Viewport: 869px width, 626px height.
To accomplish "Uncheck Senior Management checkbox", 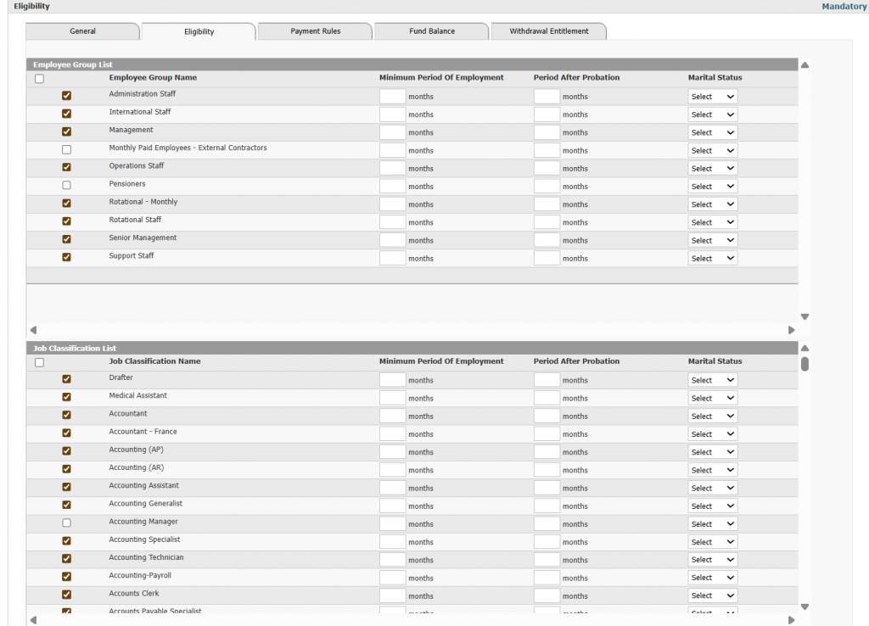I will [x=66, y=239].
